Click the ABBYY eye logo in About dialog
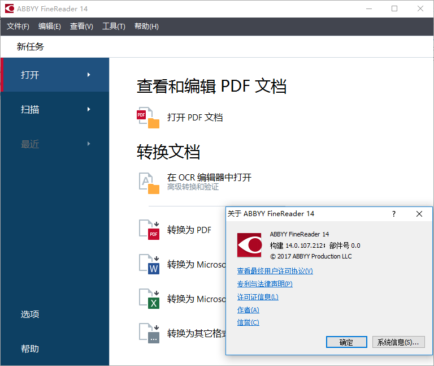Image resolution: width=434 pixels, height=366 pixels. 249,245
